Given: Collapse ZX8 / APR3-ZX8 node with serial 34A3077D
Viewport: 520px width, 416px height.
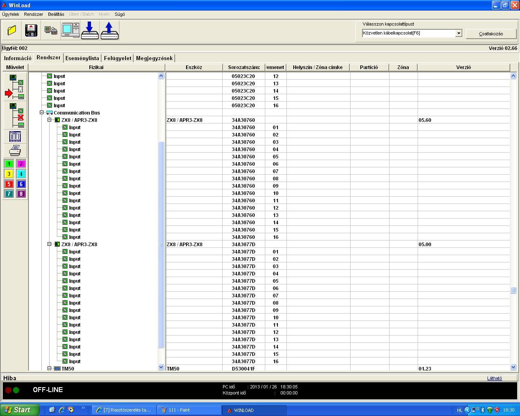Looking at the screenshot, I should 49,244.
